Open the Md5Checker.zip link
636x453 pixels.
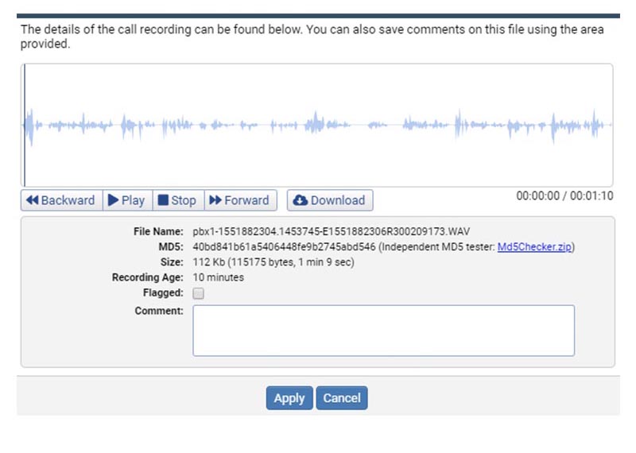(x=534, y=246)
